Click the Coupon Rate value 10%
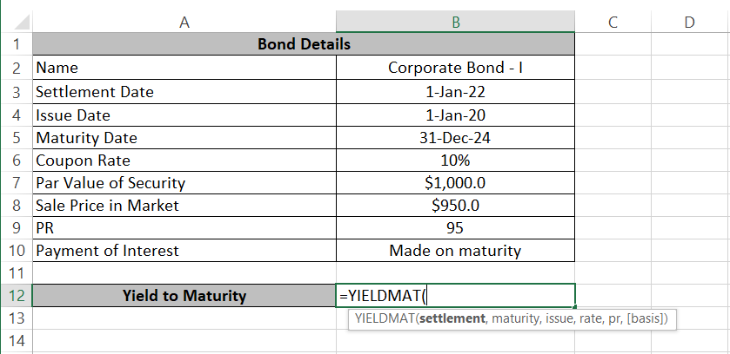The width and height of the screenshot is (730, 354). 455,160
